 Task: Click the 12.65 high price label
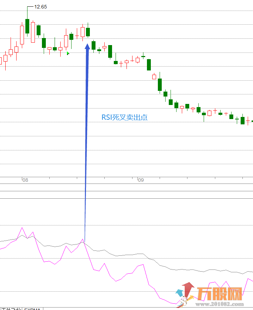[41, 7]
